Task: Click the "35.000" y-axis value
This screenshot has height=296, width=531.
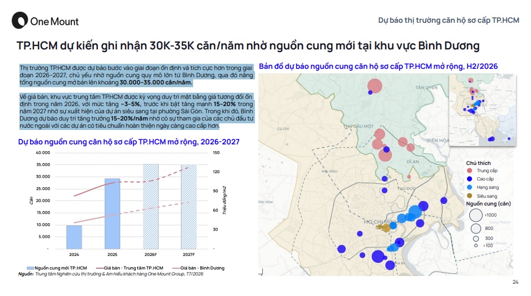Action: pyautogui.click(x=43, y=164)
